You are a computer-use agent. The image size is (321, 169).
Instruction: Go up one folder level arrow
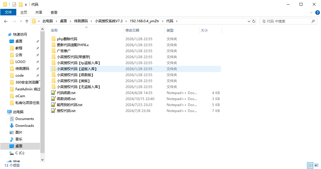coord(27,21)
